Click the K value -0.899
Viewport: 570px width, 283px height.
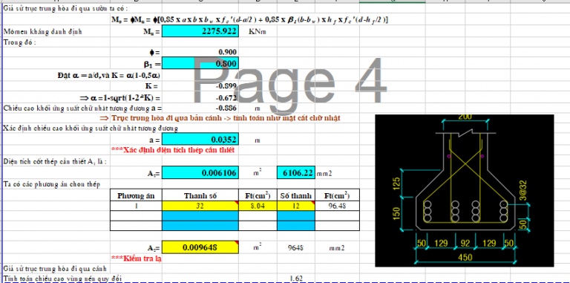coord(226,86)
